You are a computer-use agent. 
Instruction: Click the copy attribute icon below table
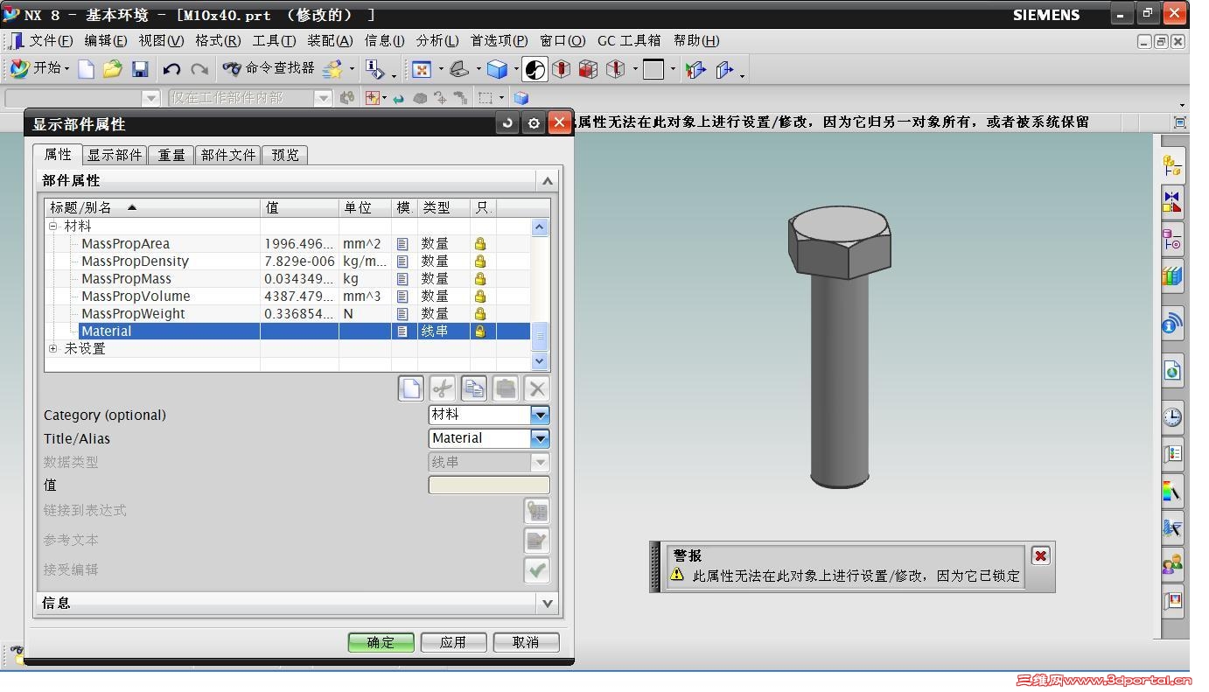473,388
